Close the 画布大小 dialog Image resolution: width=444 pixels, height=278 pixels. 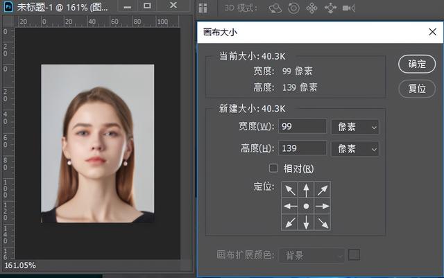[x=432, y=32]
